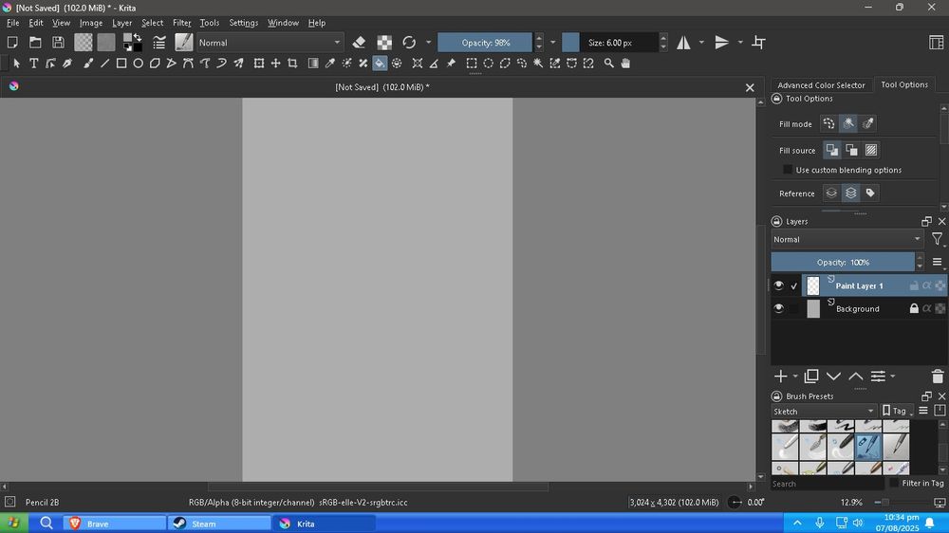The image size is (949, 533).
Task: Hide Paint Layer 1 via eye icon
Action: coord(778,285)
